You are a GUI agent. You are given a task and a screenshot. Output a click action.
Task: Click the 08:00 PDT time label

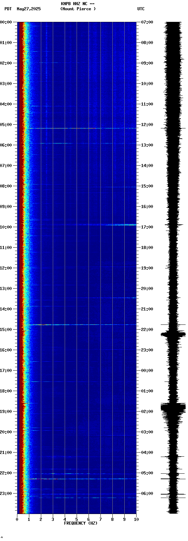pyautogui.click(x=6, y=186)
